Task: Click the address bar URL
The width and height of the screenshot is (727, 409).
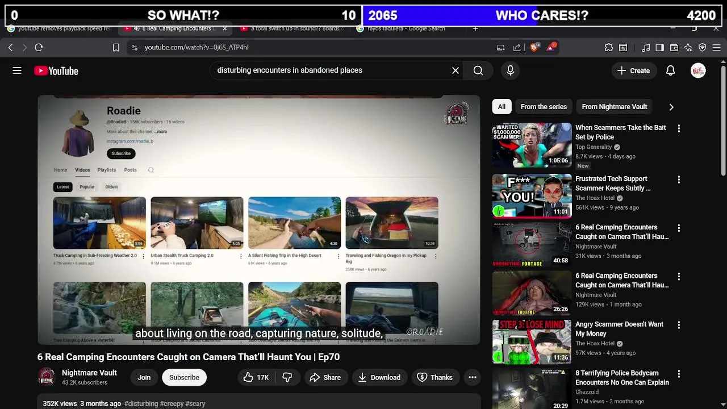Action: pos(197,48)
